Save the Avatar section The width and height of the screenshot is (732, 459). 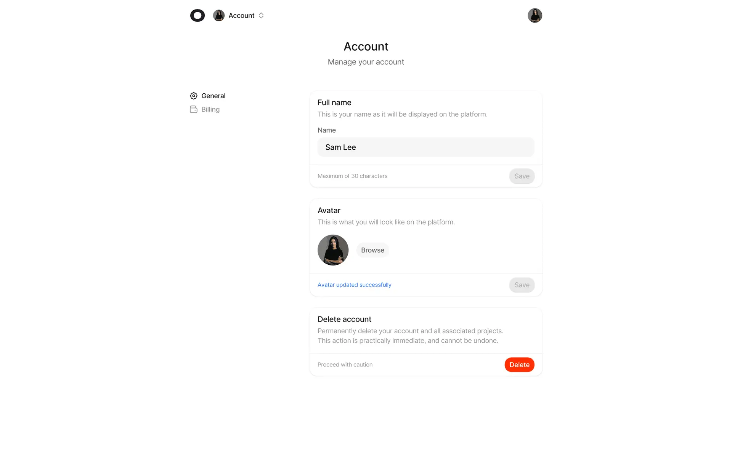click(x=522, y=285)
